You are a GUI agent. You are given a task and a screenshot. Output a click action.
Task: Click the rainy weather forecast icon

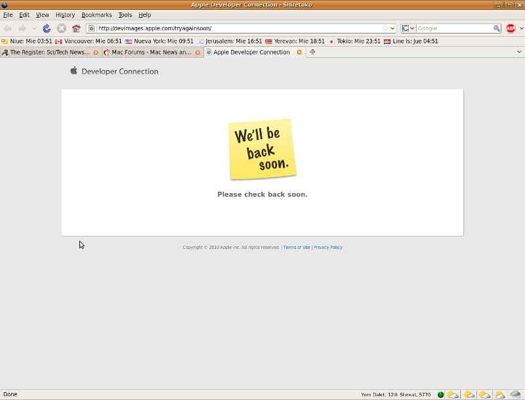coord(516,395)
